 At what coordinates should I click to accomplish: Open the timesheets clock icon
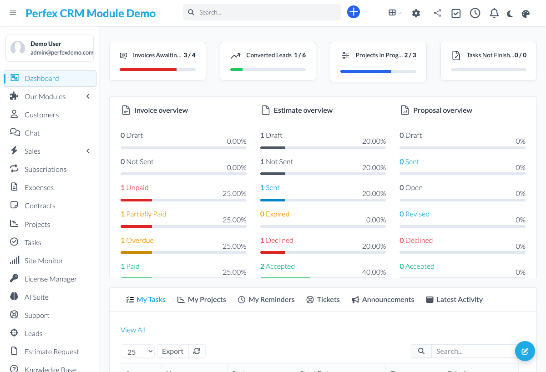tap(475, 13)
